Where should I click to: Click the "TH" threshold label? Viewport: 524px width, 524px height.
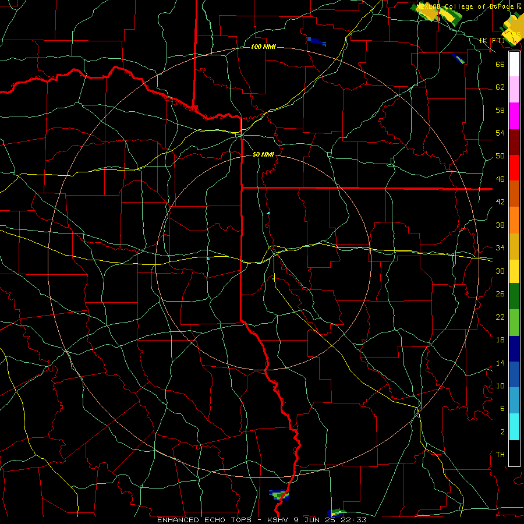(x=500, y=454)
